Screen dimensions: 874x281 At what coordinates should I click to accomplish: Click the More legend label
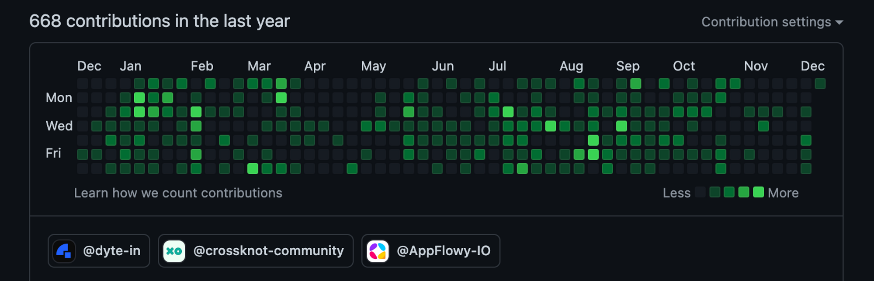pyautogui.click(x=783, y=193)
